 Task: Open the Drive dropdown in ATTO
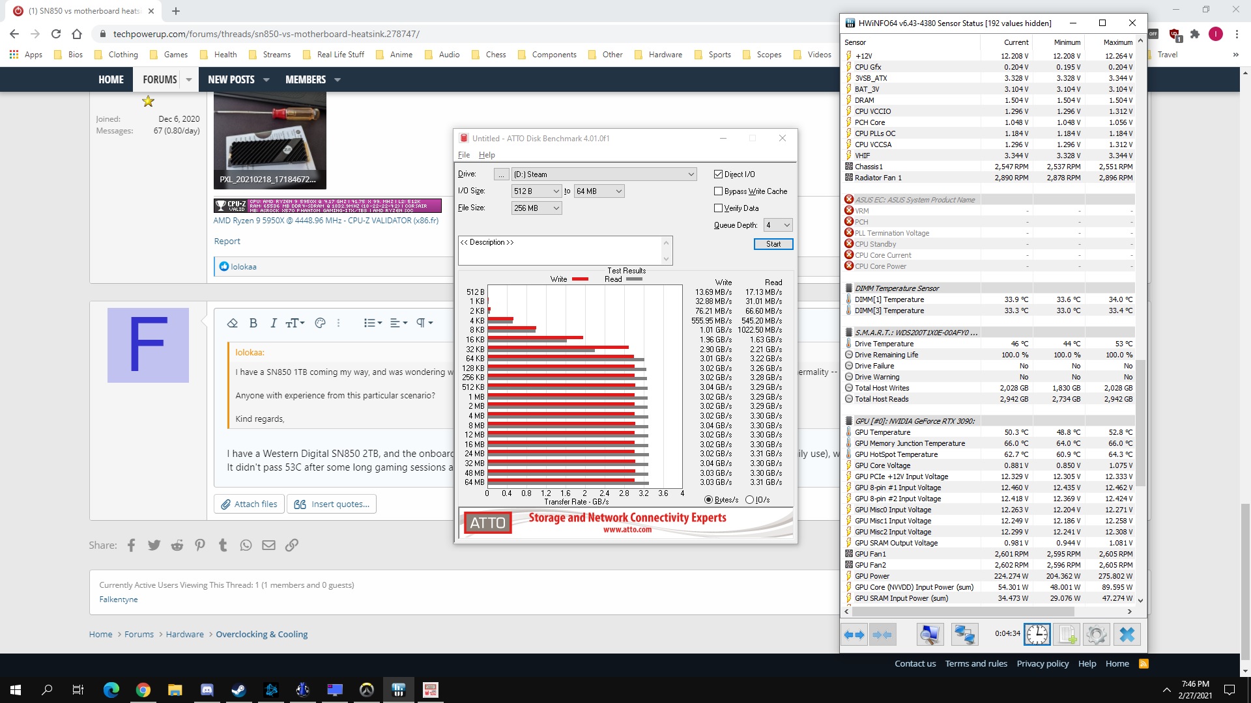[x=604, y=174]
